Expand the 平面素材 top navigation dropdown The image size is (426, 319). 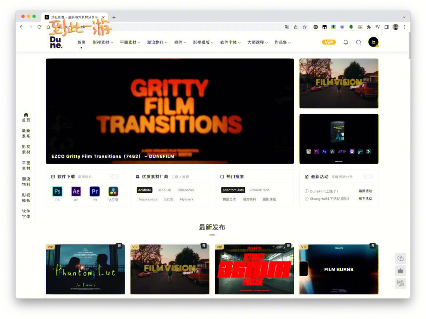[130, 42]
